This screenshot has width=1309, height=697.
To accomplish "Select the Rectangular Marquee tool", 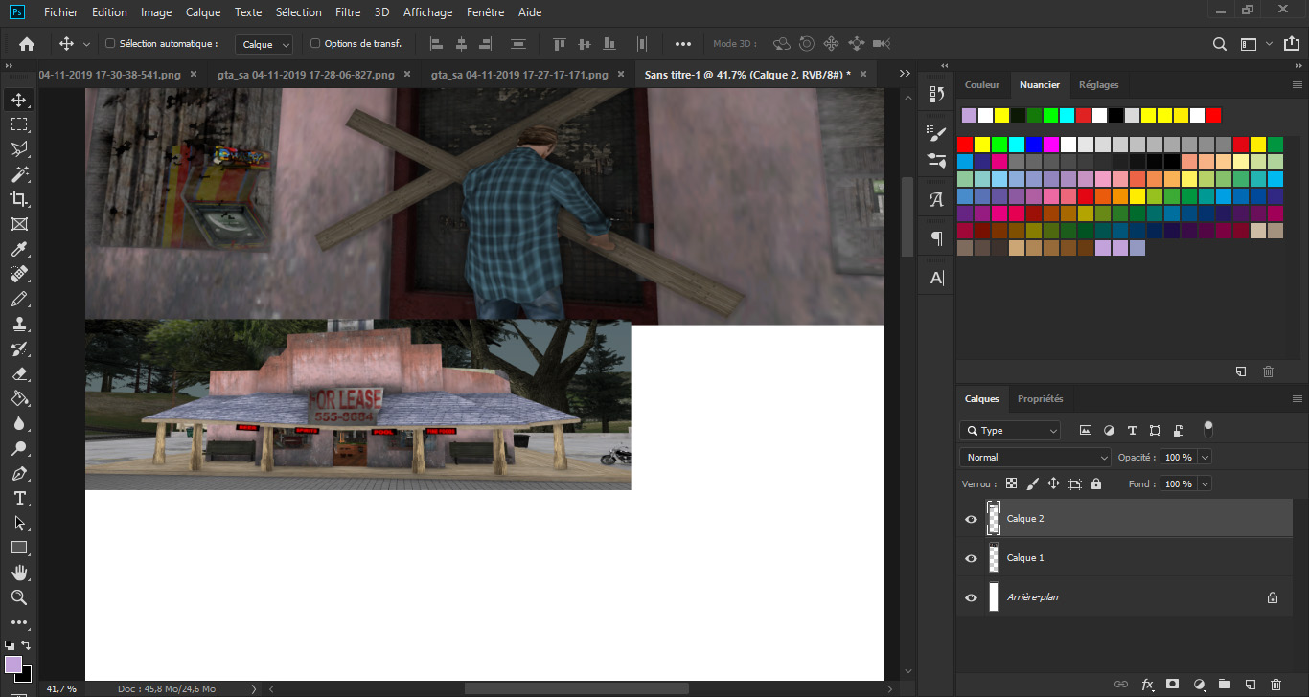I will coord(19,124).
